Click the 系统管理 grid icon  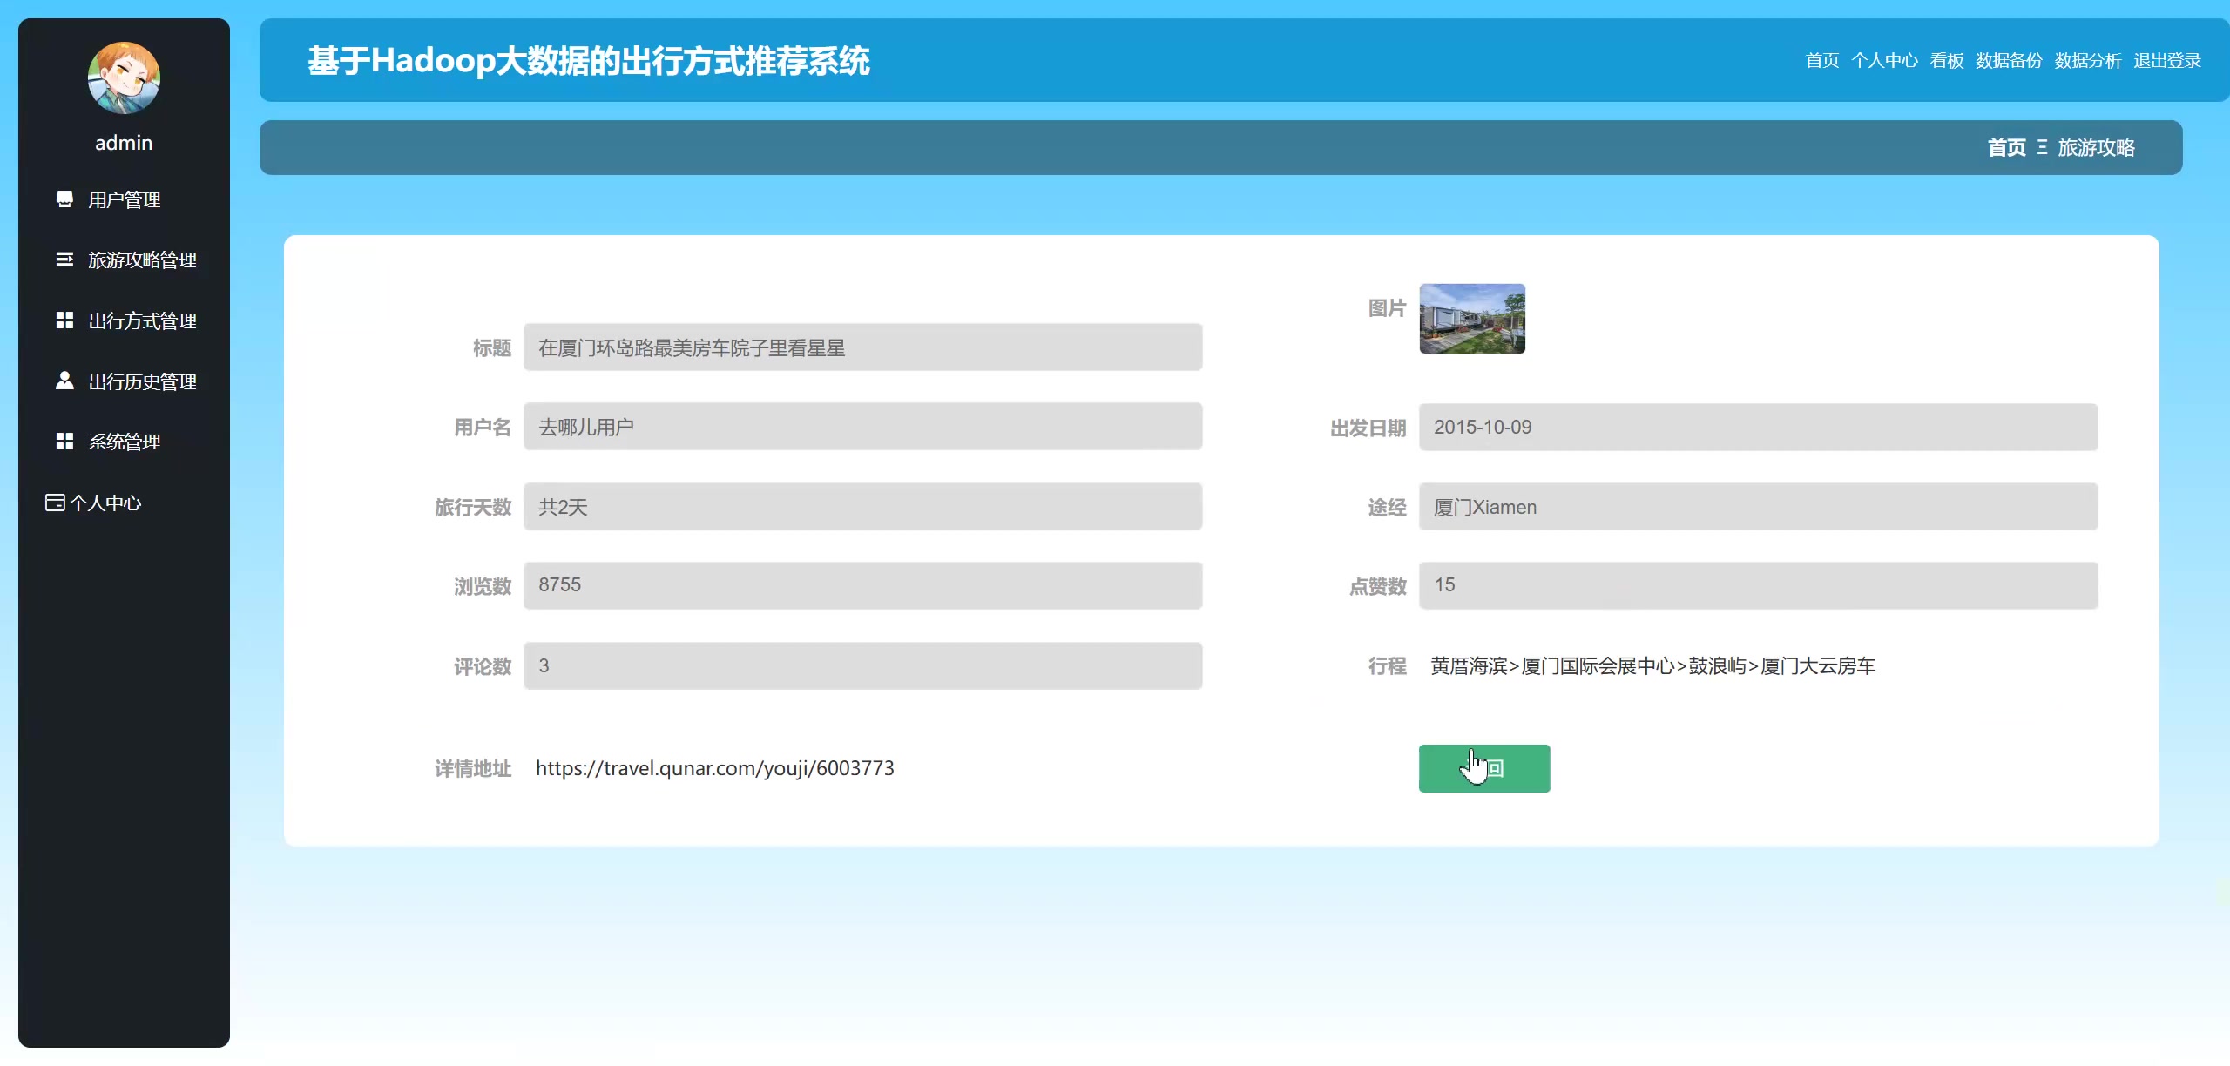pyautogui.click(x=64, y=442)
